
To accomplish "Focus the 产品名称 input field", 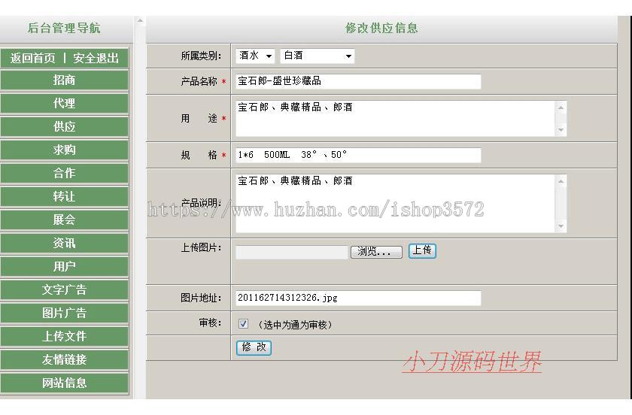I will click(x=358, y=81).
